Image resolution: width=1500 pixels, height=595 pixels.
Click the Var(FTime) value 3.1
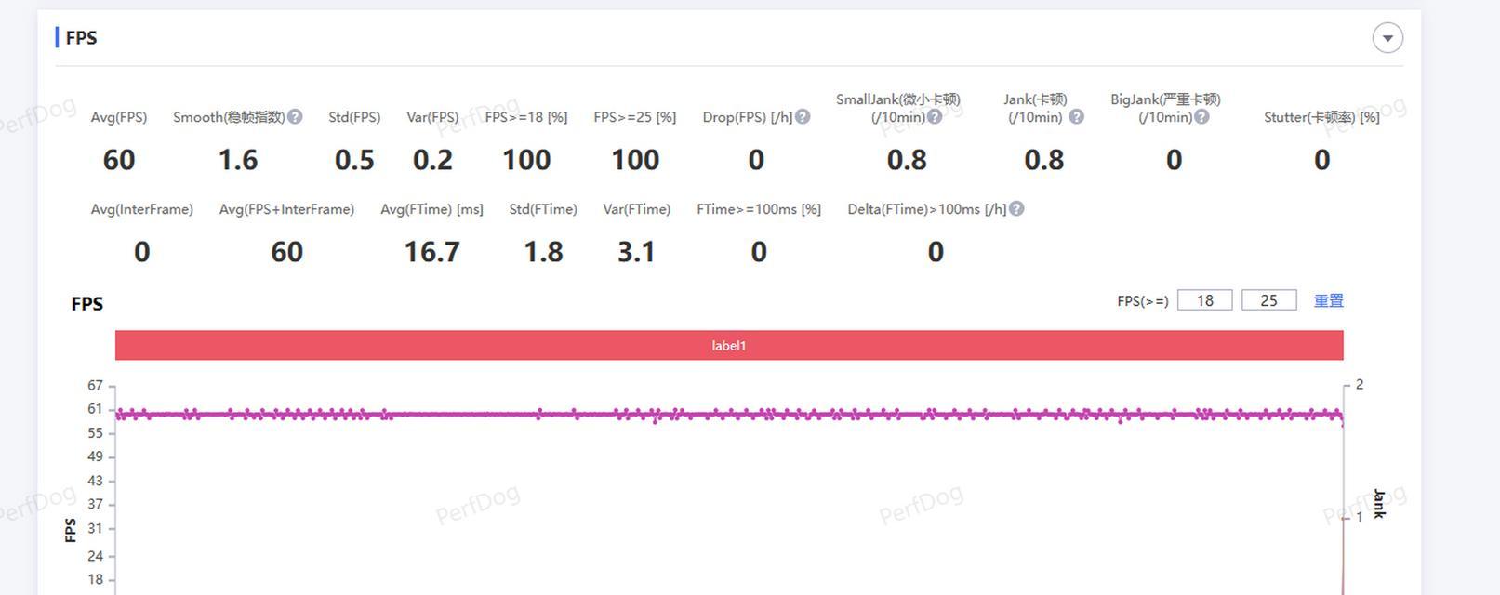coord(636,252)
